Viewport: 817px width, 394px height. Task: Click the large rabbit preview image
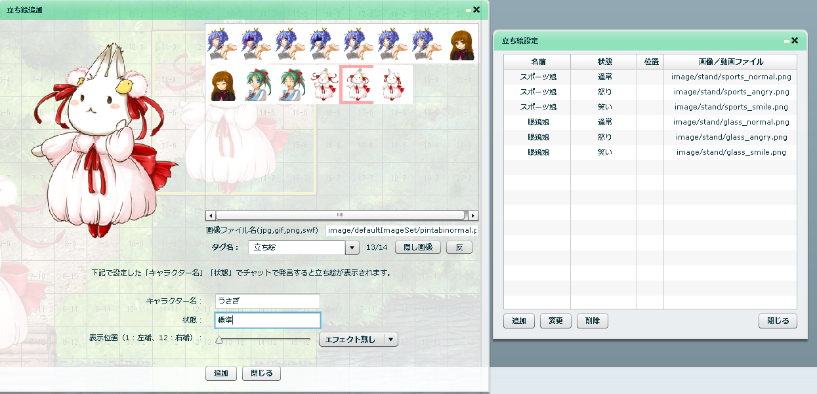105,141
